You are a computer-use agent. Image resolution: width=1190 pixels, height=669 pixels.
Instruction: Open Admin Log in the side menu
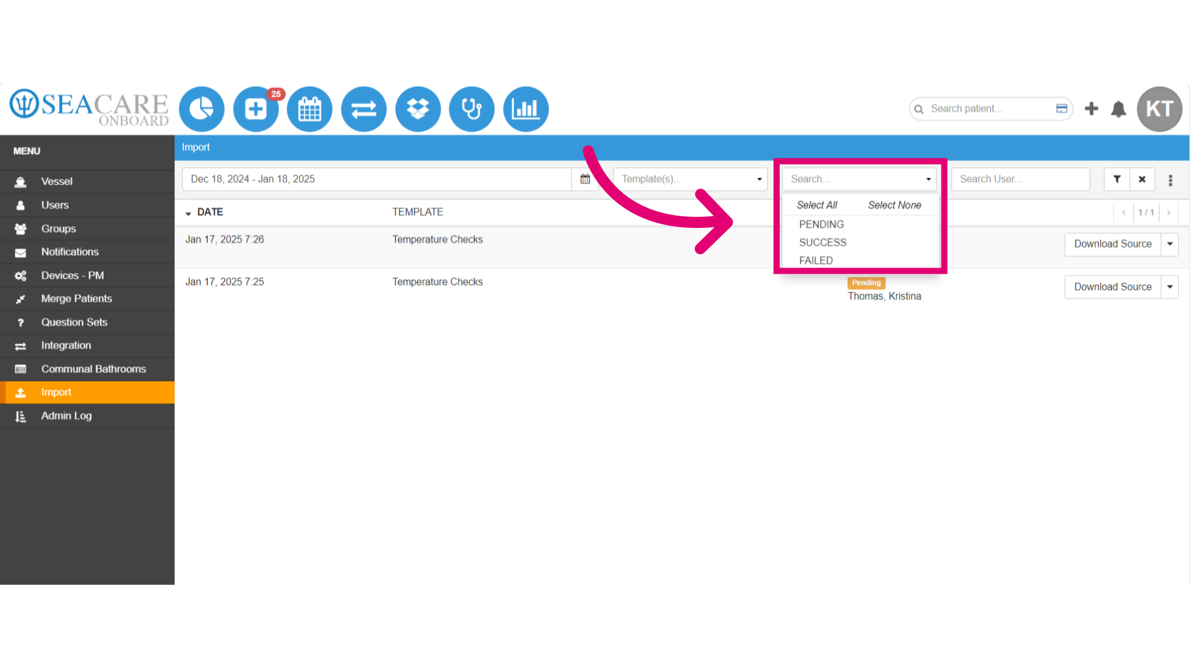(x=87, y=416)
